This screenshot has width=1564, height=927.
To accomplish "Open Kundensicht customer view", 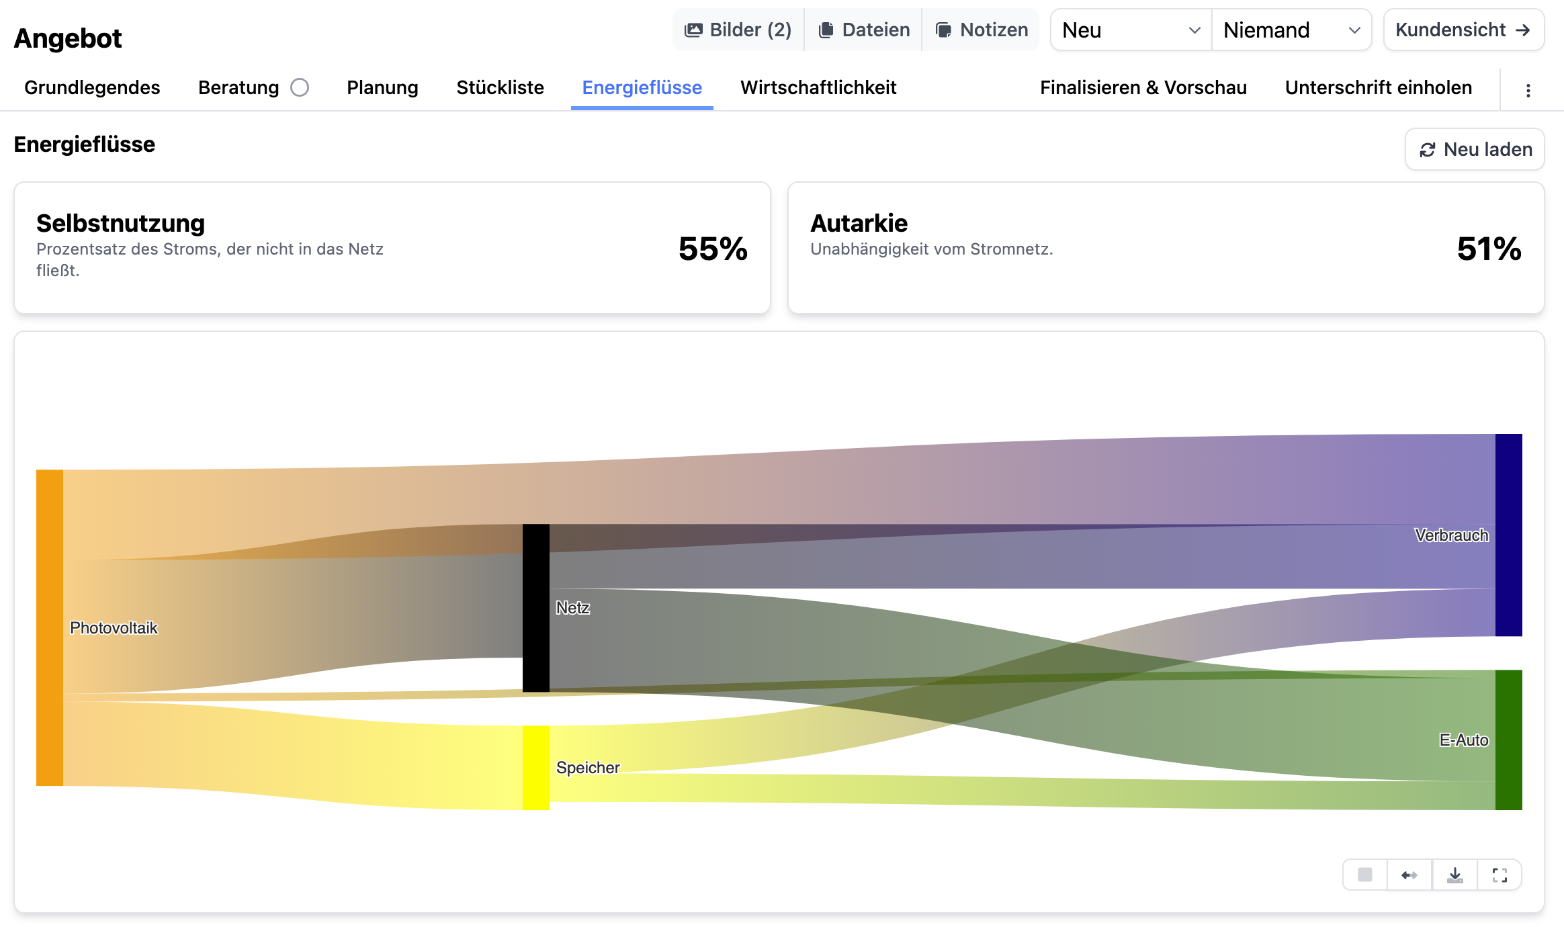I will (x=1463, y=30).
